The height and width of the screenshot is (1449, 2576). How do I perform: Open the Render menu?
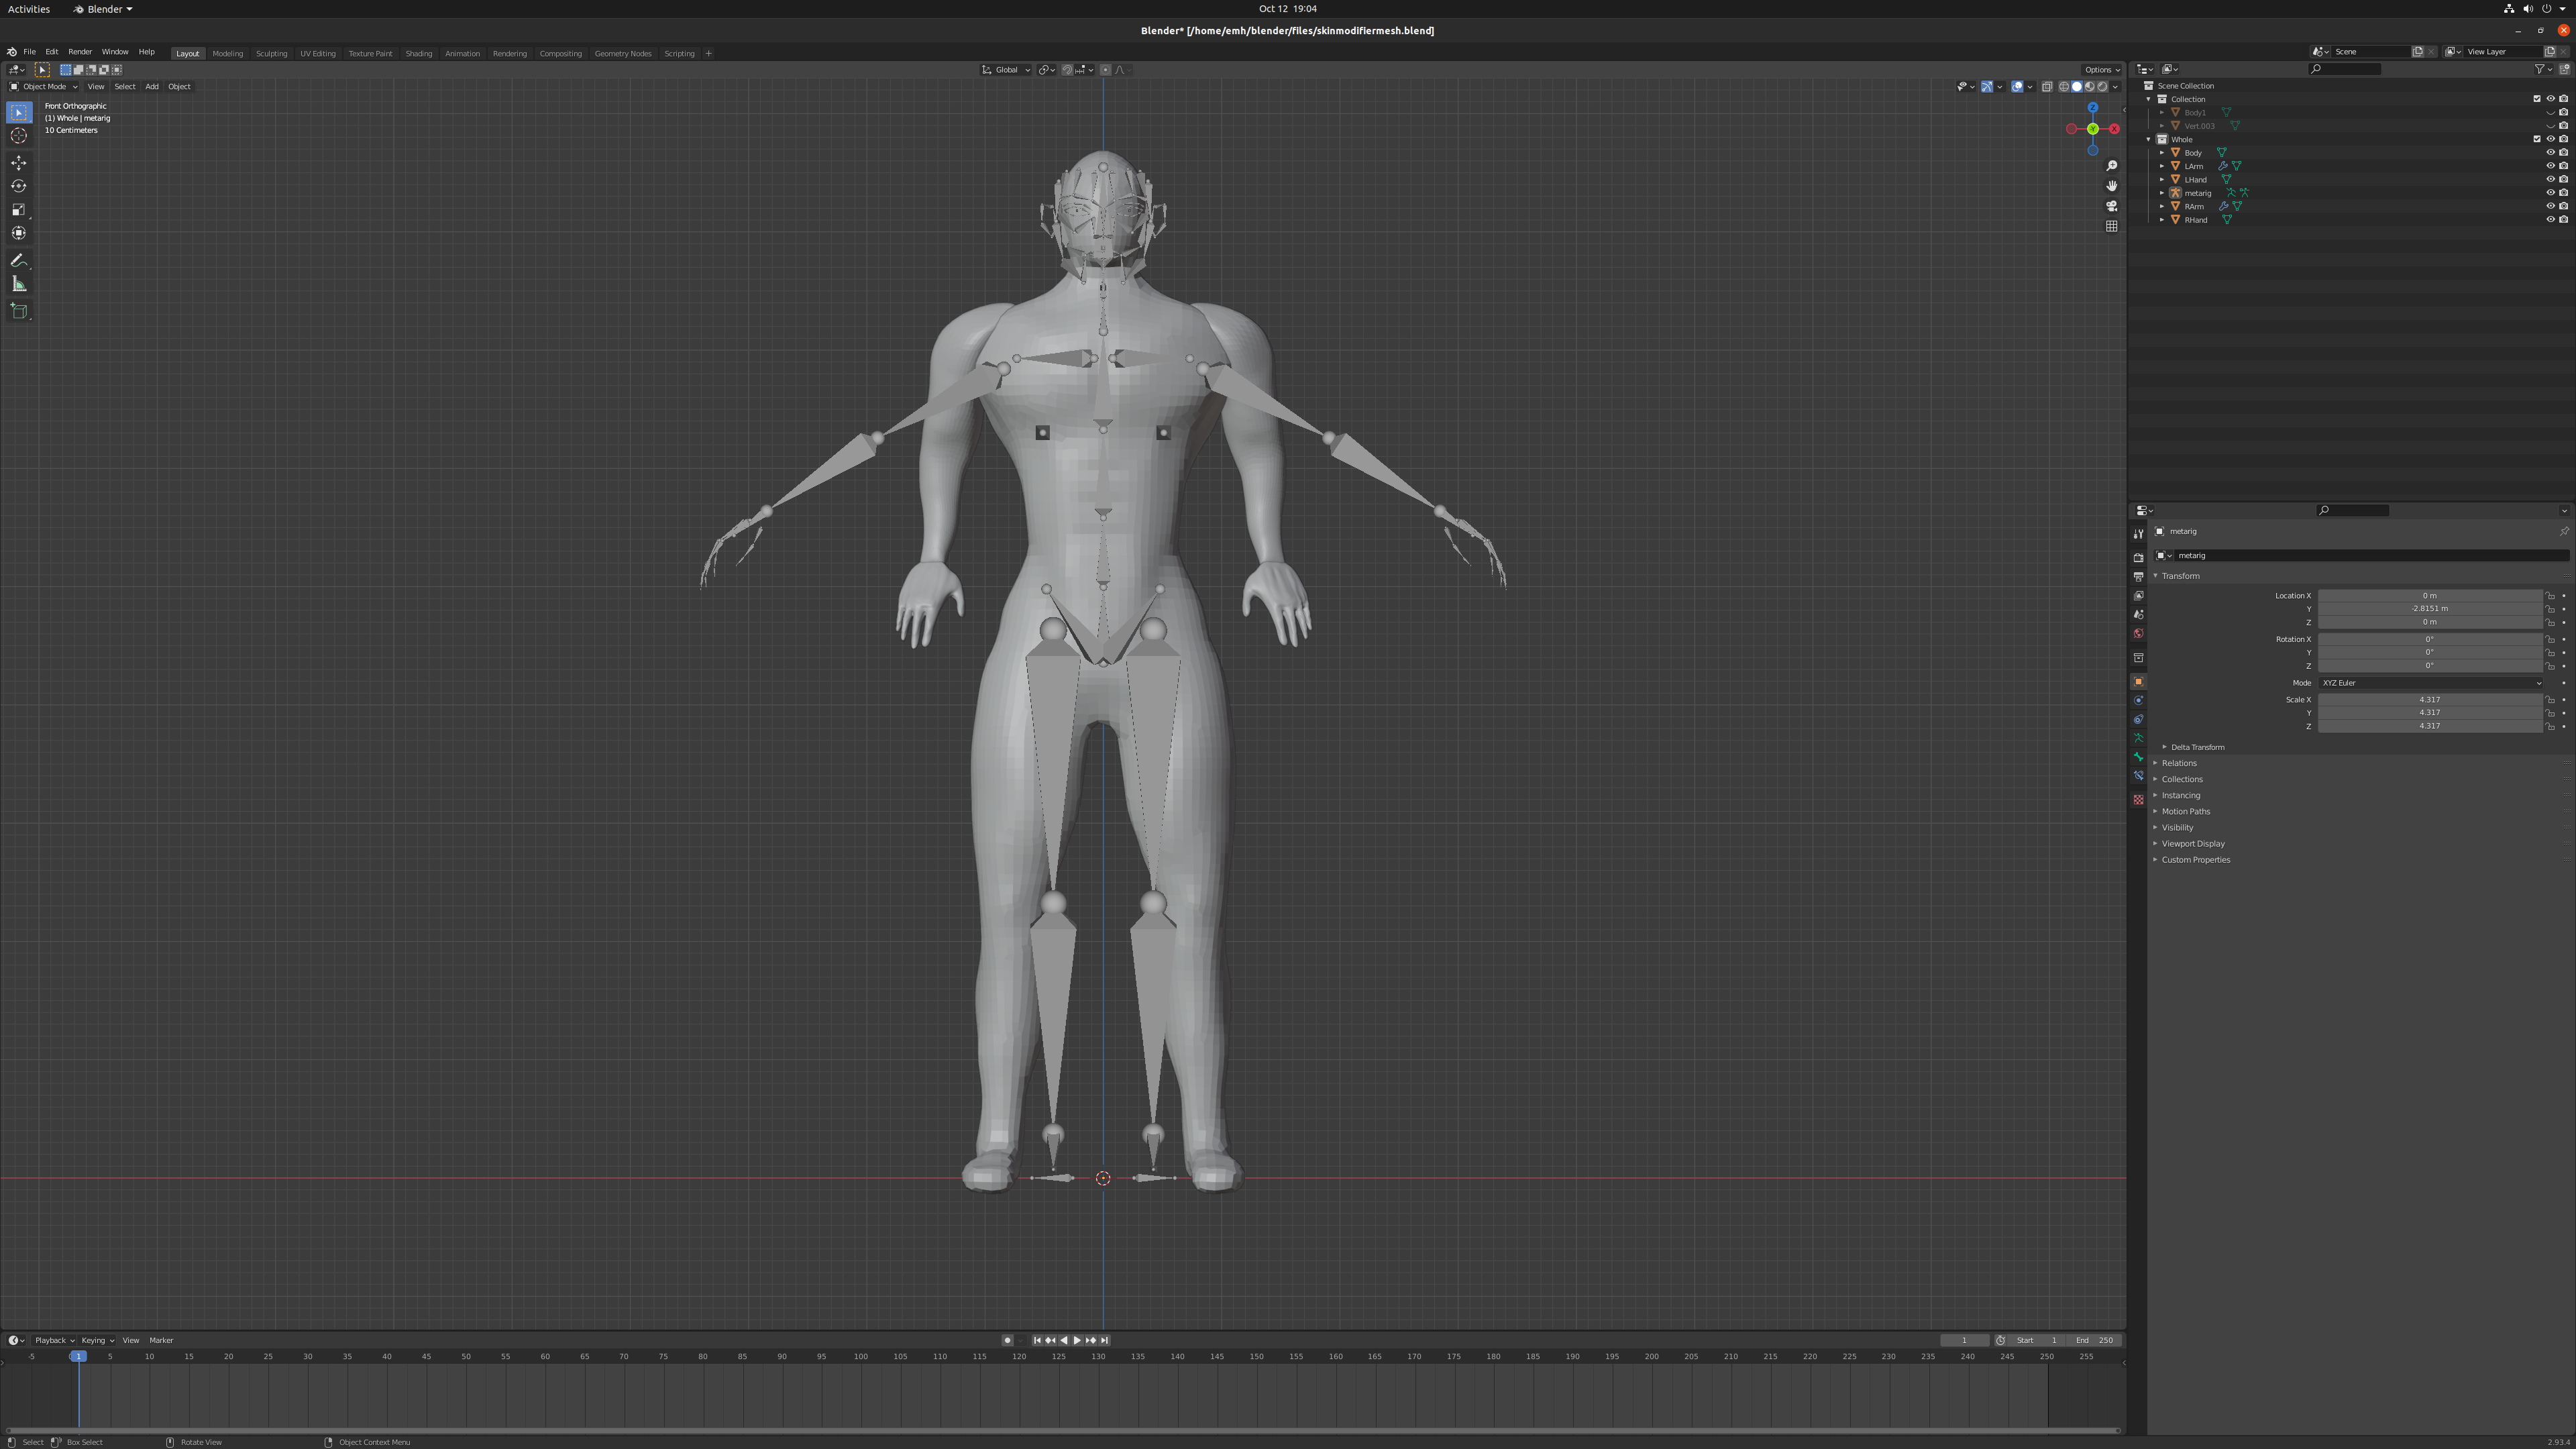pyautogui.click(x=80, y=52)
